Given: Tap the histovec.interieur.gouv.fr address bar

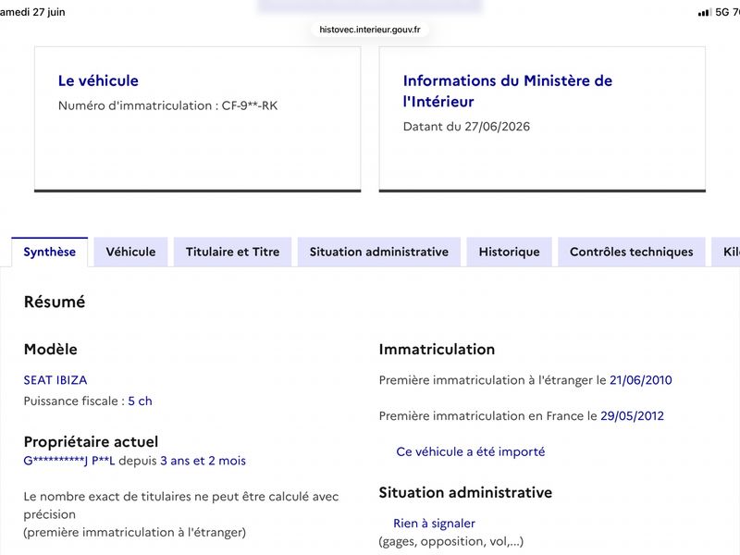Looking at the screenshot, I should pos(370,30).
